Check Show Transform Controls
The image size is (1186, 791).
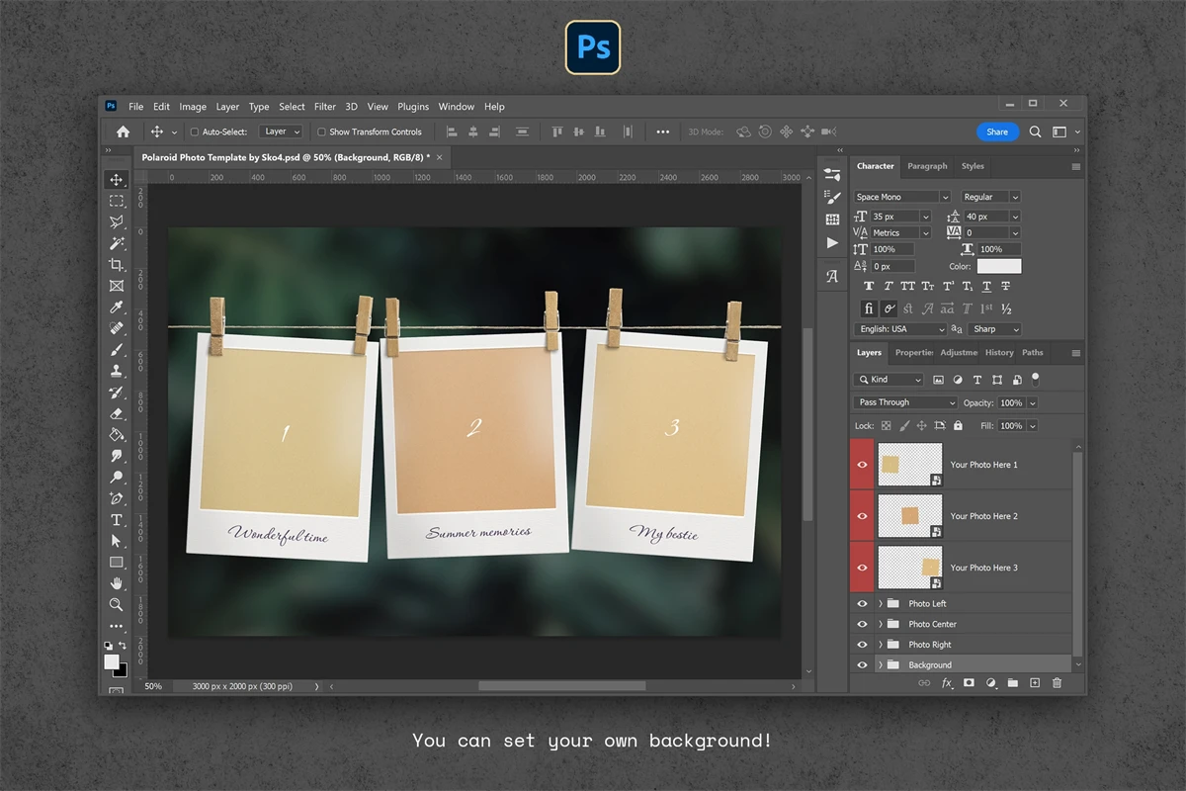coord(321,132)
